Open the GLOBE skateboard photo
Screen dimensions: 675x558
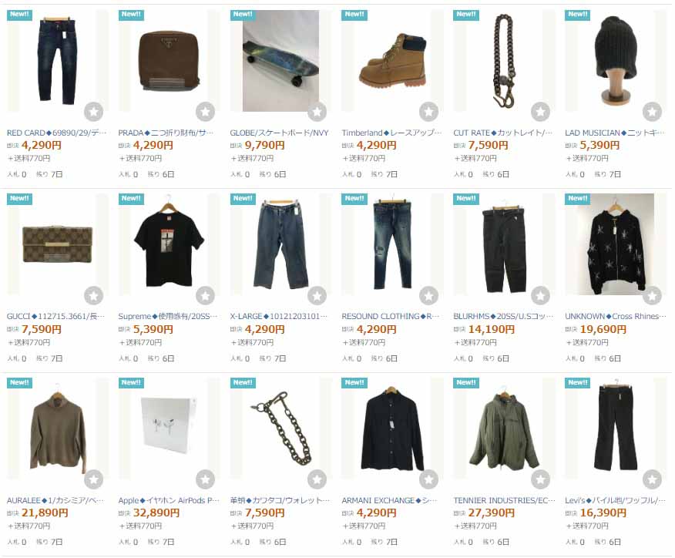[x=280, y=61]
